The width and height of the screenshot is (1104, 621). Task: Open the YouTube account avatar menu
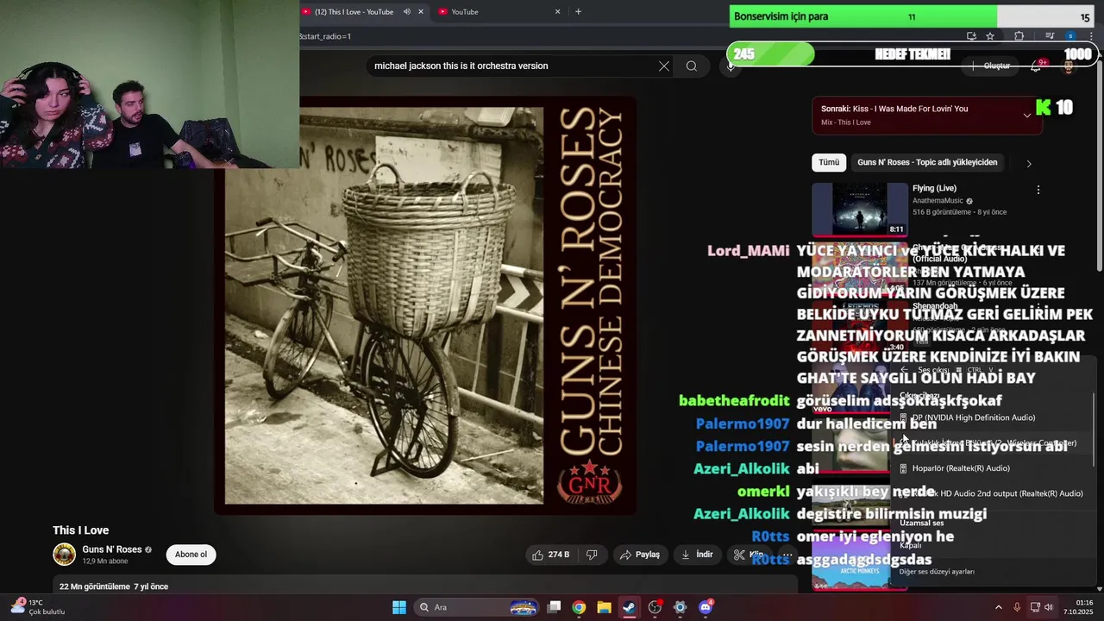pos(1069,66)
